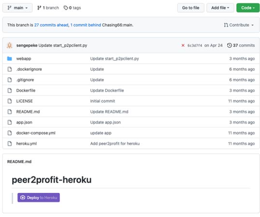
Task: Open the Dockerfile file
Action: pyautogui.click(x=26, y=90)
